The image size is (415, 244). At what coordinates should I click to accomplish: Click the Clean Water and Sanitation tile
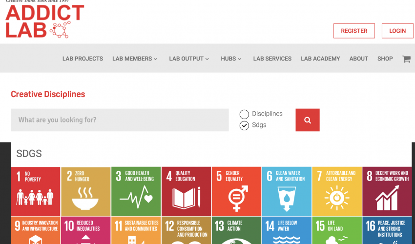pyautogui.click(x=287, y=191)
